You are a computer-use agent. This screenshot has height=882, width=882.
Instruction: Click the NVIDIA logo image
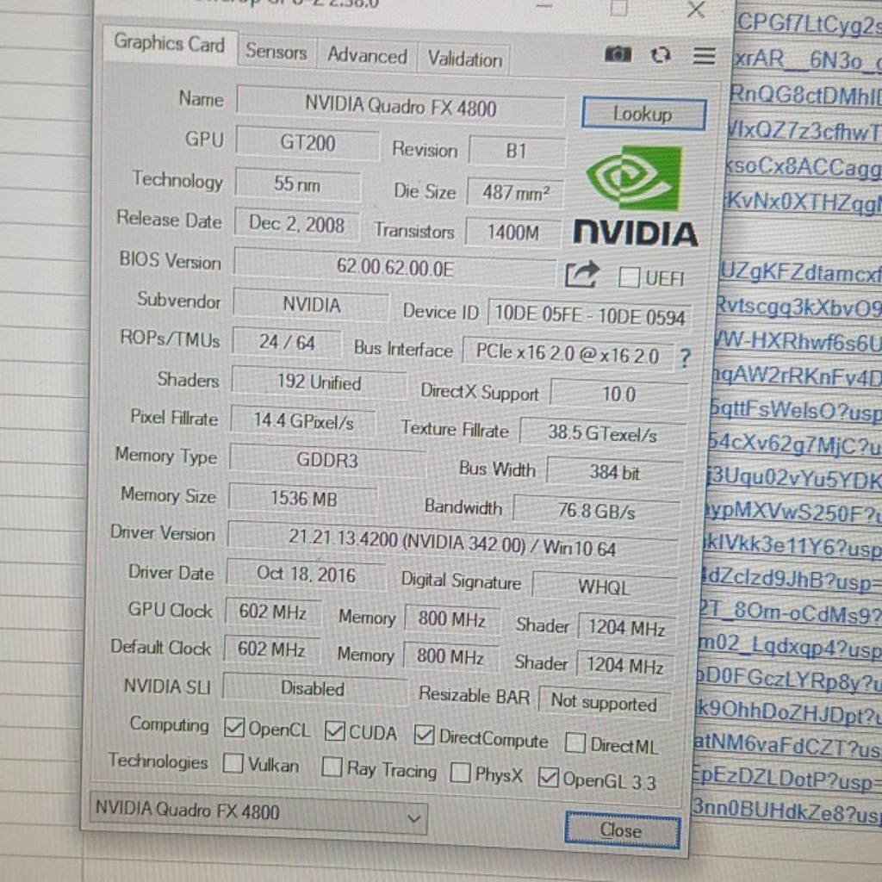[x=637, y=196]
